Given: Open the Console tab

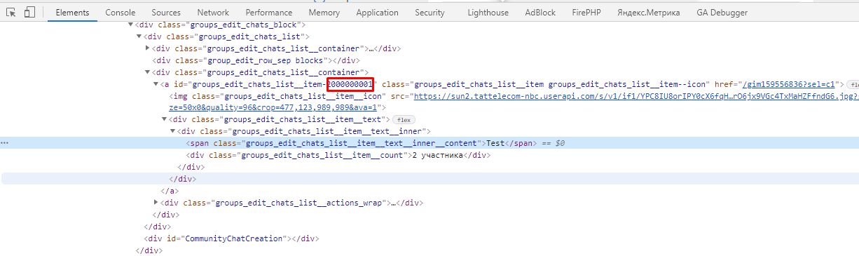Looking at the screenshot, I should pyautogui.click(x=121, y=13).
